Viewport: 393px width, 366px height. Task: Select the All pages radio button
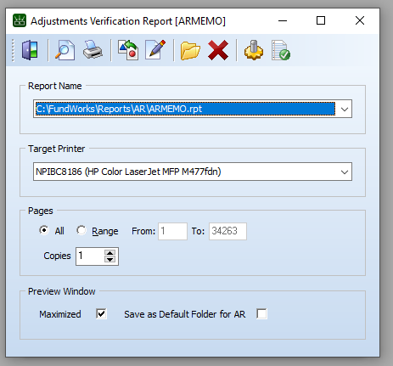pyautogui.click(x=44, y=230)
